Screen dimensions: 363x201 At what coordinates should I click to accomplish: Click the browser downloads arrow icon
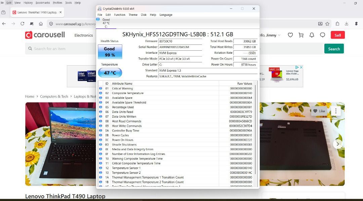[347, 24]
